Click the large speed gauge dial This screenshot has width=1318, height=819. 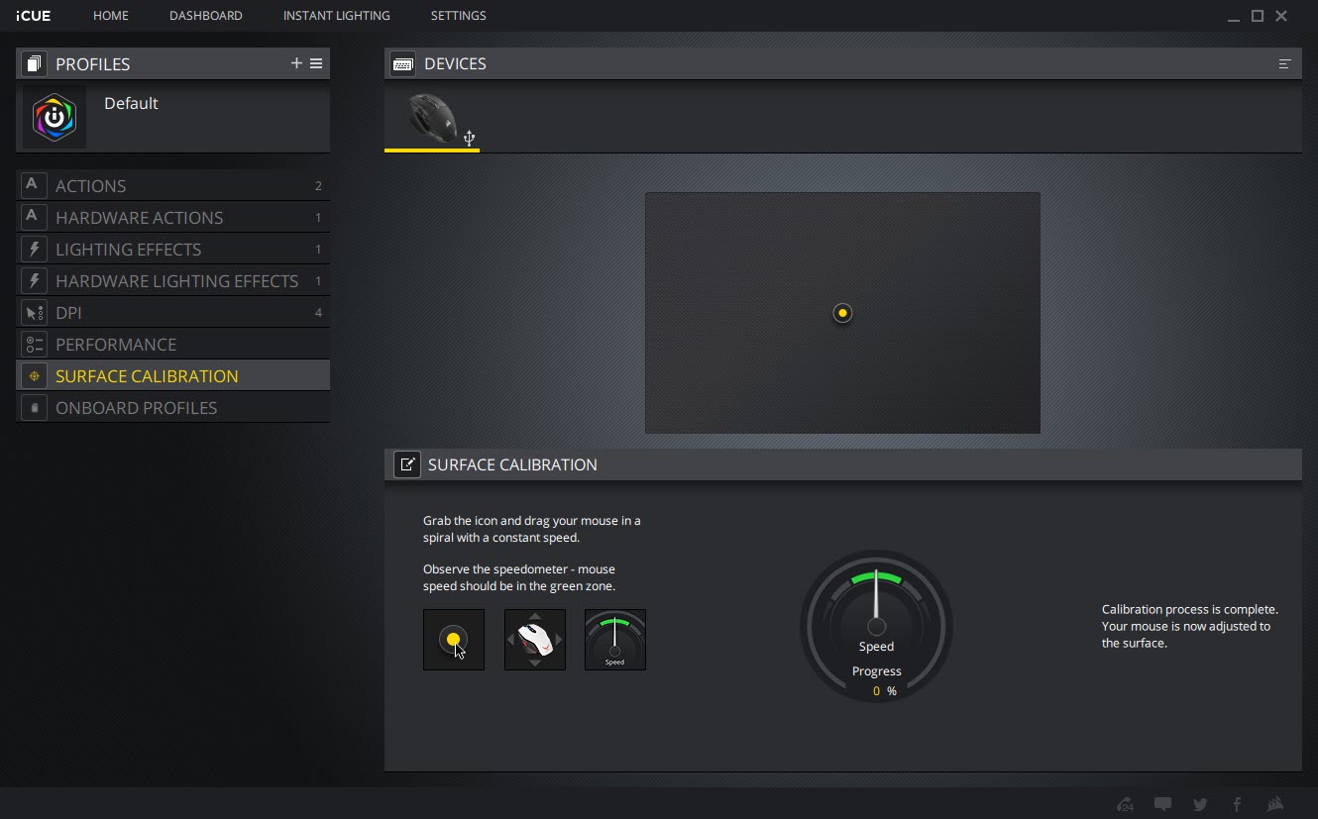(x=877, y=626)
